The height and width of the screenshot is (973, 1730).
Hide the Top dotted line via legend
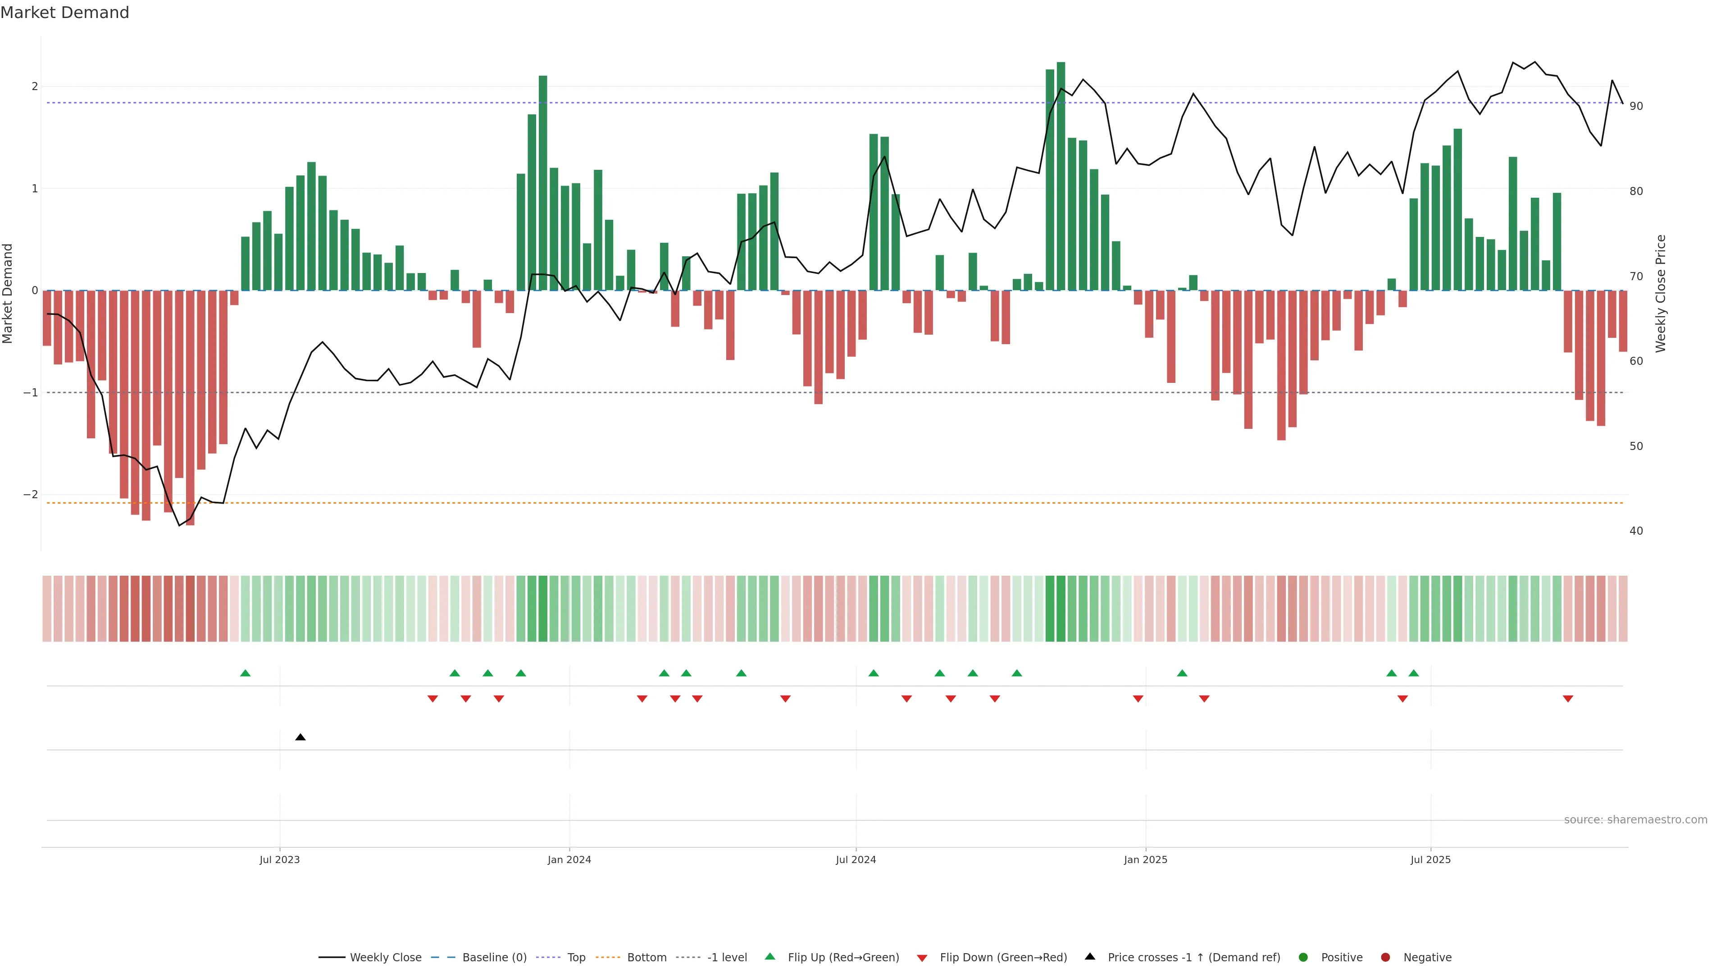click(576, 957)
